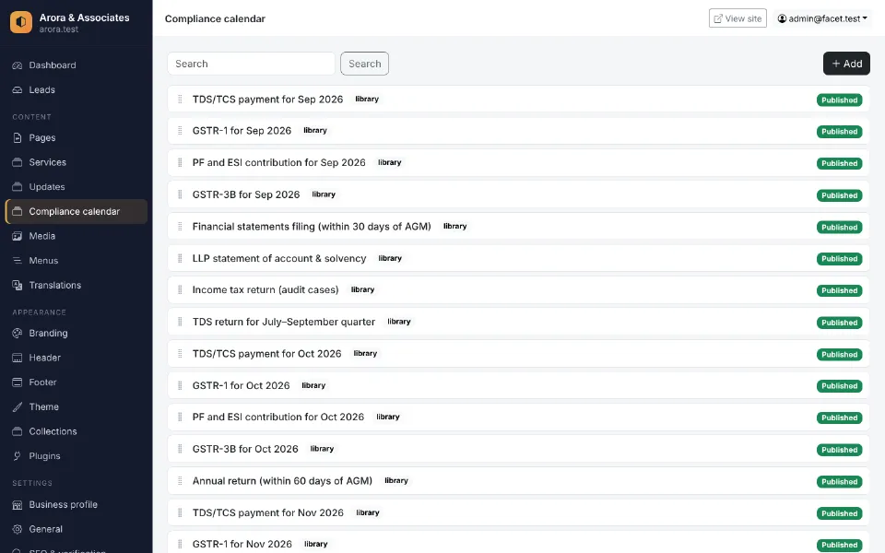Click the Search button

(x=365, y=64)
